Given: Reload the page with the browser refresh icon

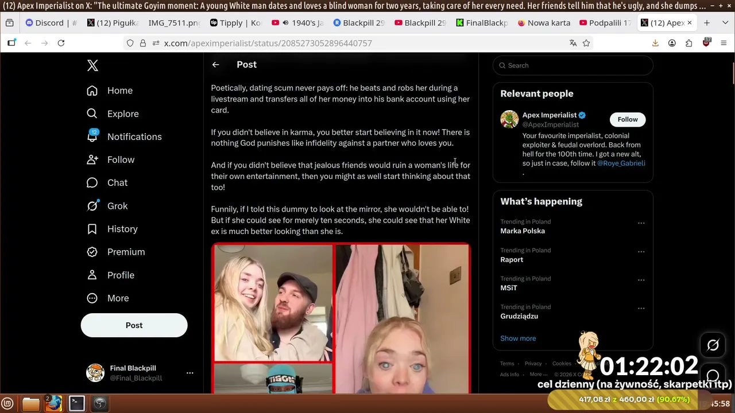Looking at the screenshot, I should pyautogui.click(x=61, y=43).
